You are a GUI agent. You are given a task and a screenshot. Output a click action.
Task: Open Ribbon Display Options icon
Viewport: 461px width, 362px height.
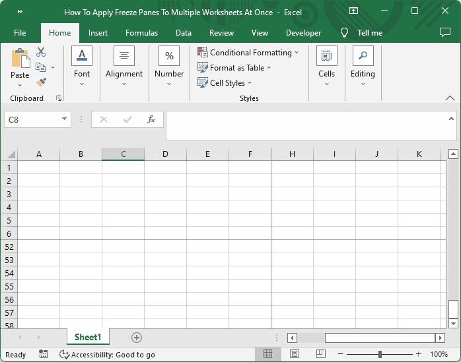click(353, 11)
